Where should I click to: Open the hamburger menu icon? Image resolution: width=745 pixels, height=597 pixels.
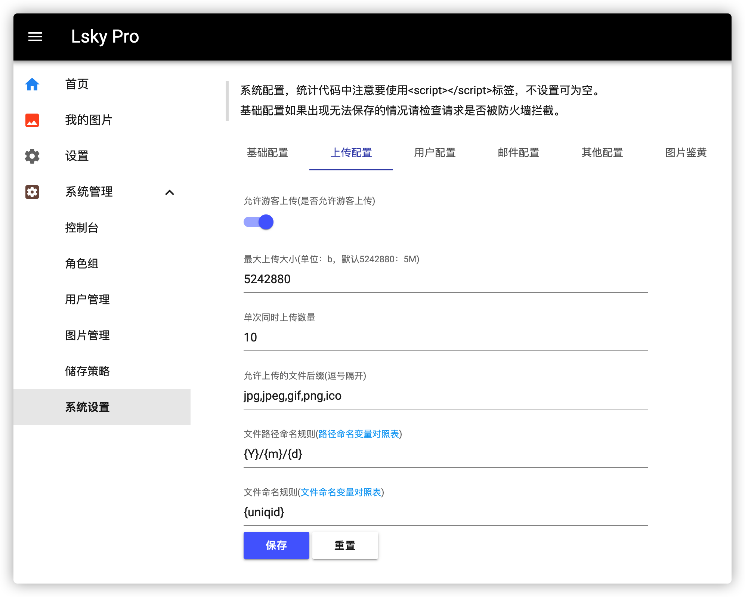(35, 37)
